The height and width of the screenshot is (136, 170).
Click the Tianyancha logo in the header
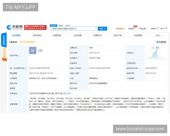click(15, 27)
